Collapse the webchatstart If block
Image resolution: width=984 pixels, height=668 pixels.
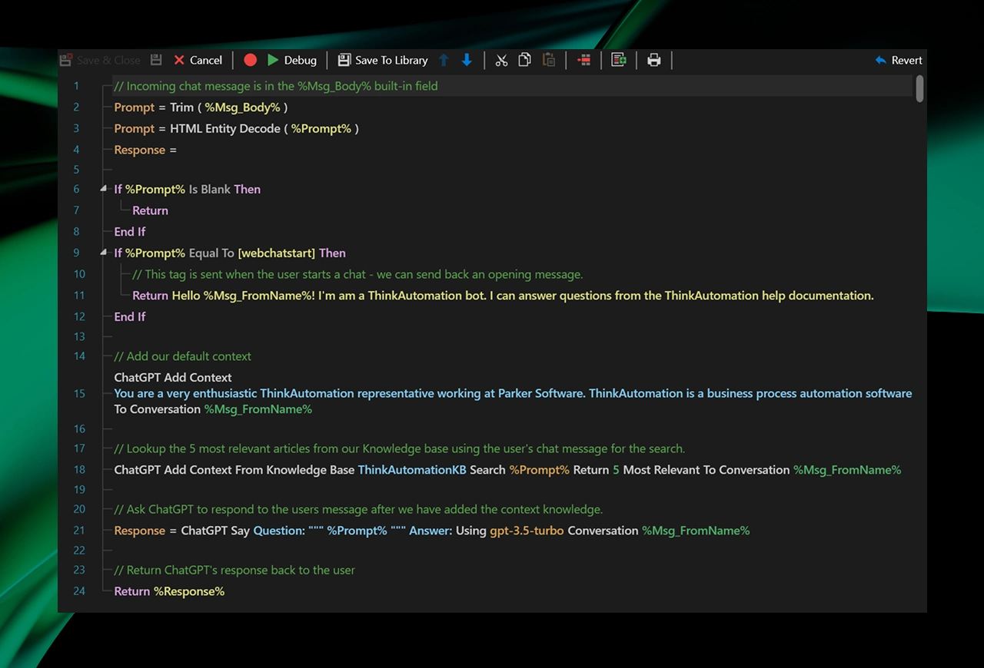(104, 253)
